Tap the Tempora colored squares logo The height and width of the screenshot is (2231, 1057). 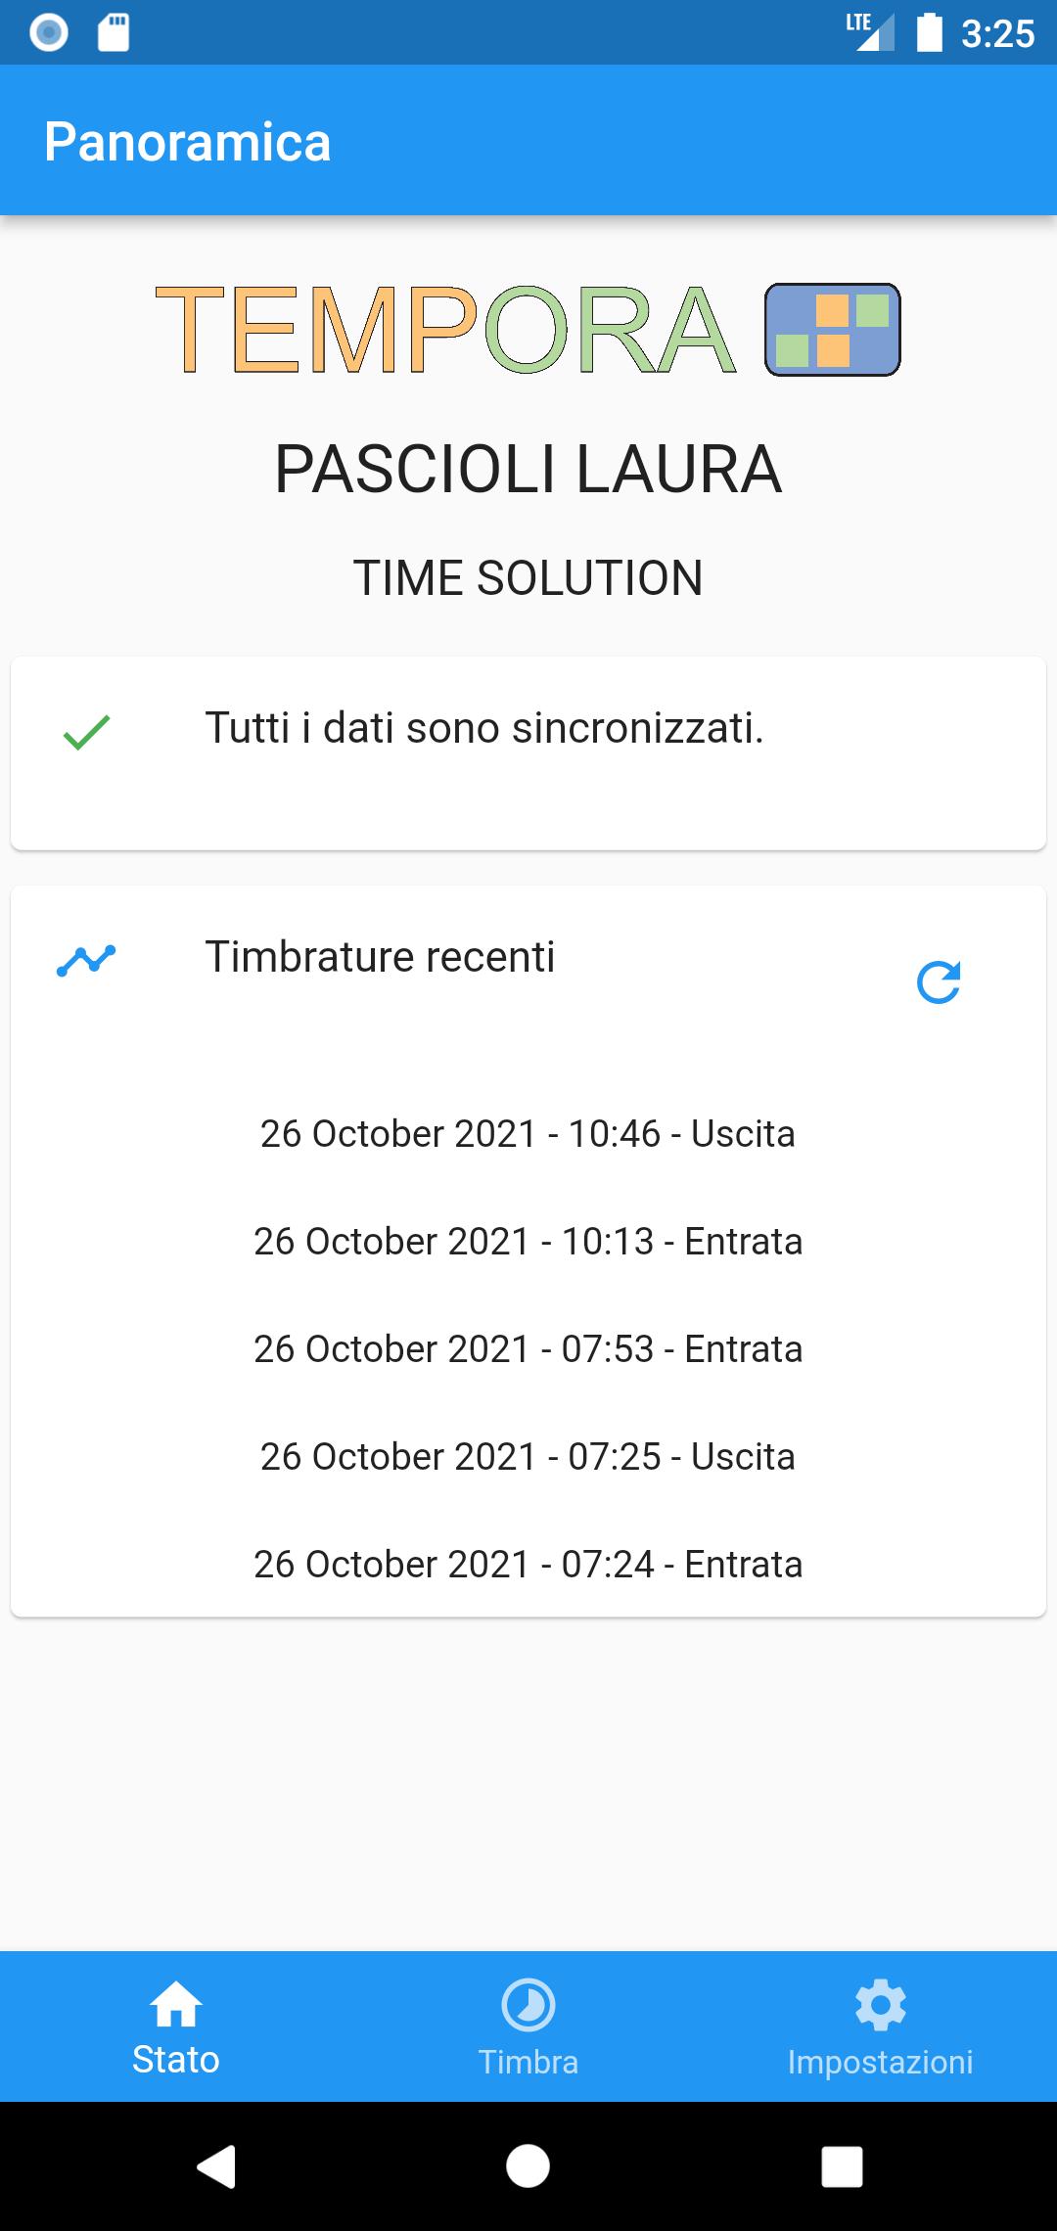click(x=832, y=330)
